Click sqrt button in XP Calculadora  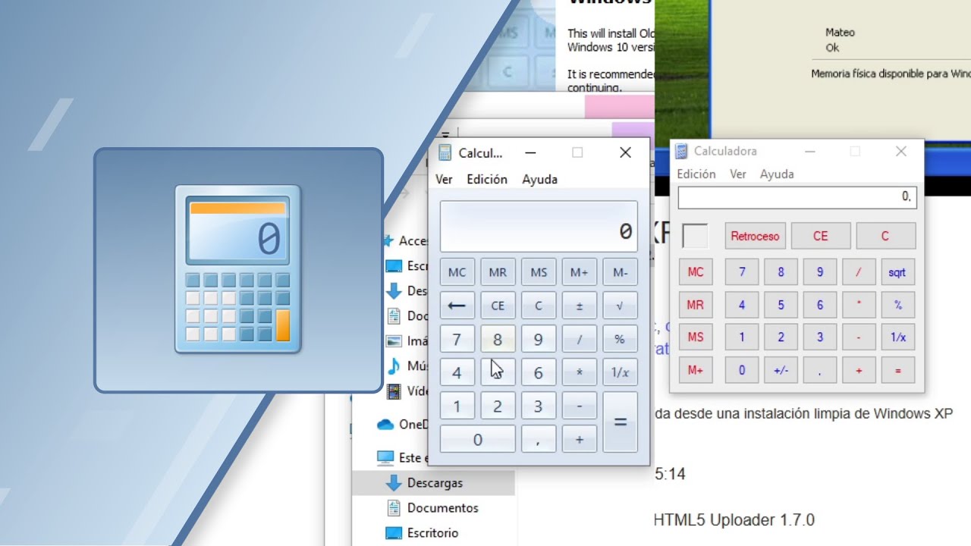[897, 272]
